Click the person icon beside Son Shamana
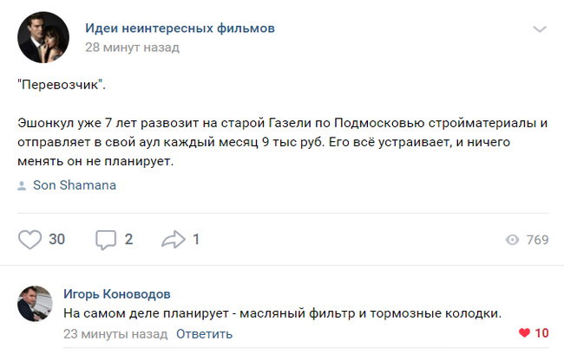Viewport: 564px width, 354px height. (22, 185)
